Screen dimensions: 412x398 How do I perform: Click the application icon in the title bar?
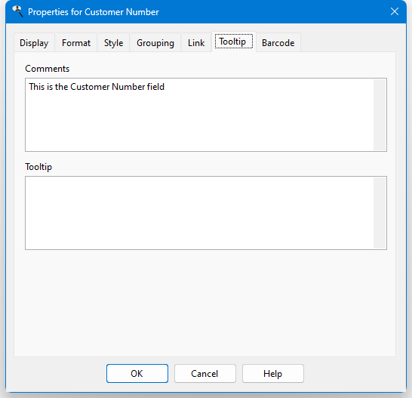[17, 11]
